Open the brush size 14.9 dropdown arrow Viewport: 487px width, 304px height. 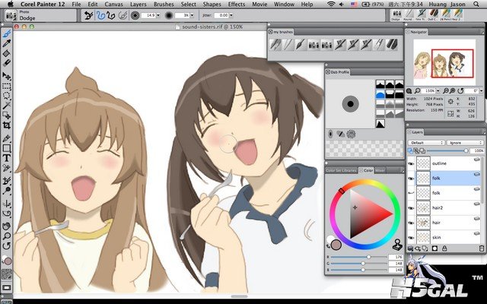tap(158, 15)
